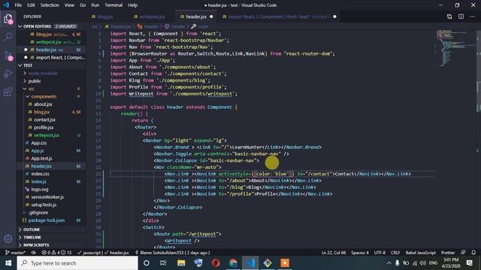Screen dimensions: 481x270
Task: Click VS Code icon on taskbar
Action: (250, 263)
